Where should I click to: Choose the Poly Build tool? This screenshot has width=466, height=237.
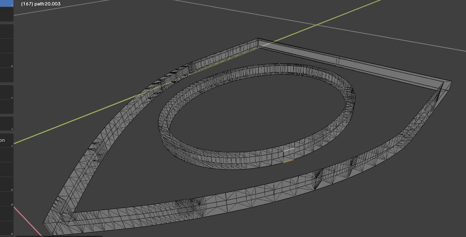(6, 214)
